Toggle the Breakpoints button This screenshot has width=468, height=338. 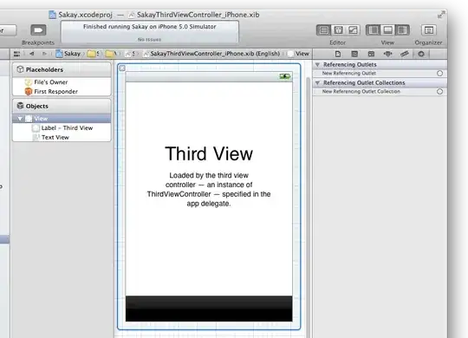click(x=38, y=30)
